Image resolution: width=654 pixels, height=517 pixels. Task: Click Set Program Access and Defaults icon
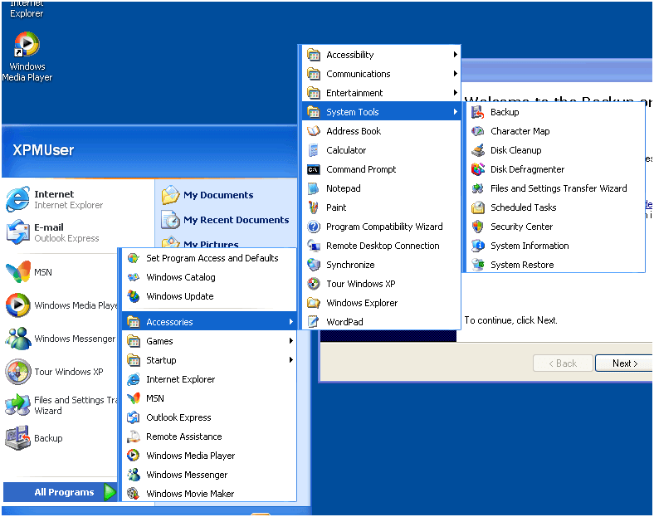[x=134, y=258]
